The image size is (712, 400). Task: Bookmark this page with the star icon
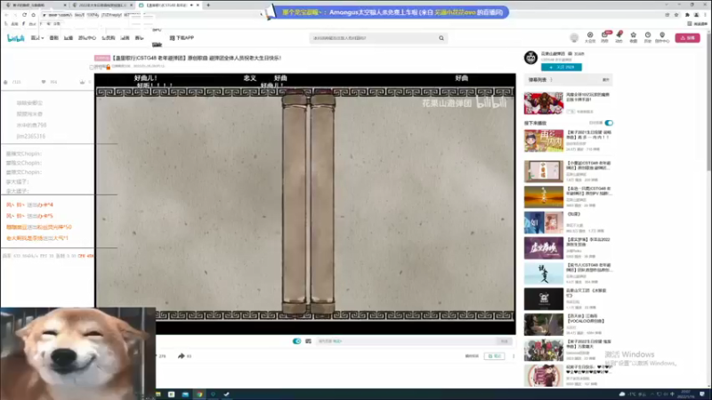pos(676,15)
